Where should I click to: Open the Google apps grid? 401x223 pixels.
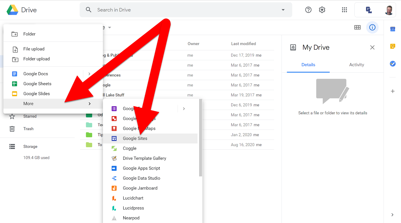coord(344,10)
